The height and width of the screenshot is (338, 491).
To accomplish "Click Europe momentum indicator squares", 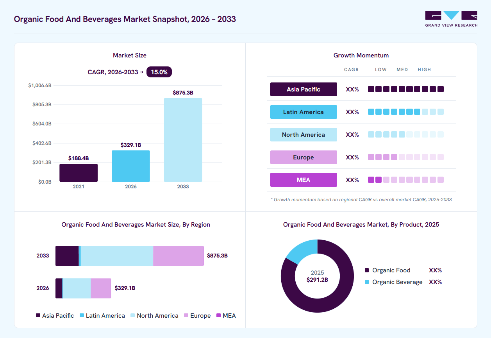I will point(406,157).
